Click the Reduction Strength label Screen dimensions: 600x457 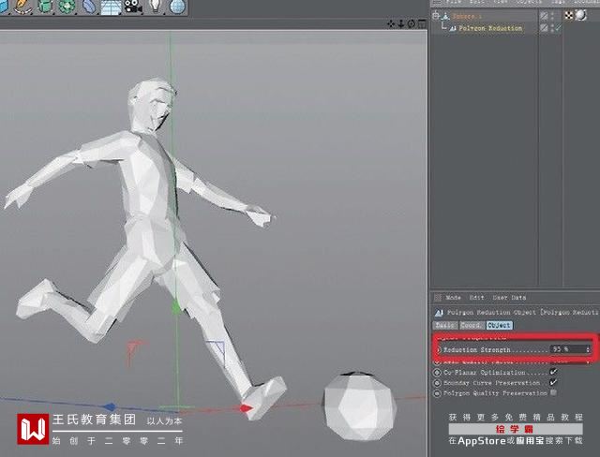477,349
